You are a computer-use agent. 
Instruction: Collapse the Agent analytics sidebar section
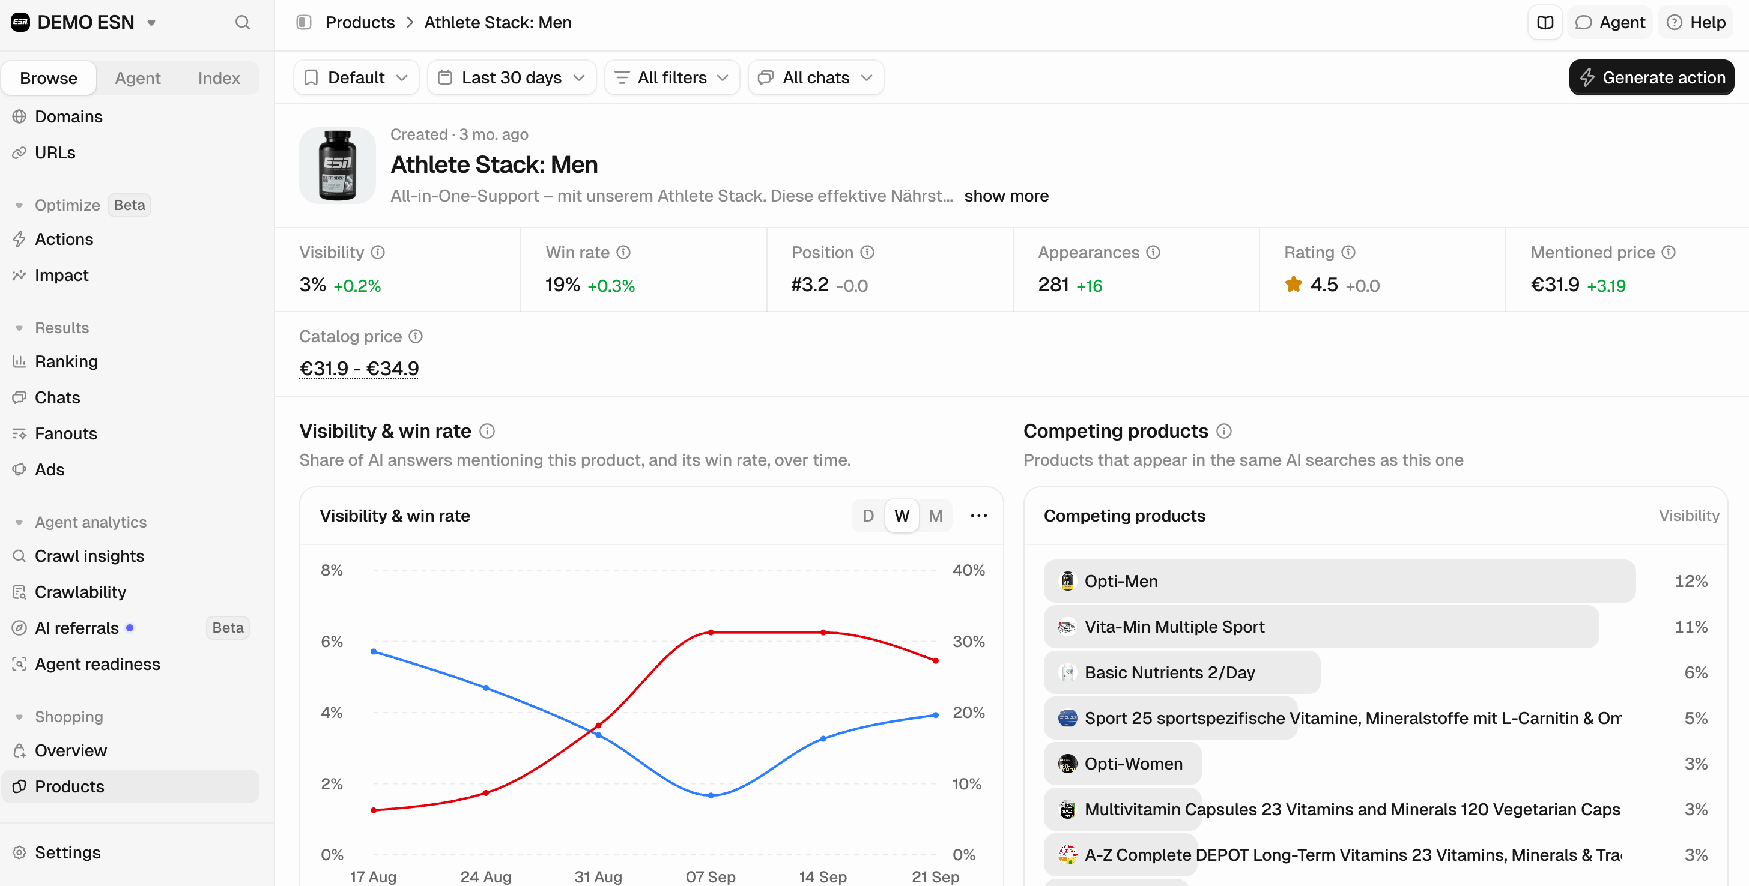[x=19, y=522]
